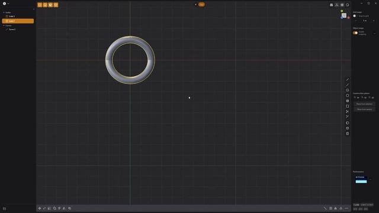Click the icon in bottom-left window corner
This screenshot has width=379, height=213.
click(x=4, y=209)
